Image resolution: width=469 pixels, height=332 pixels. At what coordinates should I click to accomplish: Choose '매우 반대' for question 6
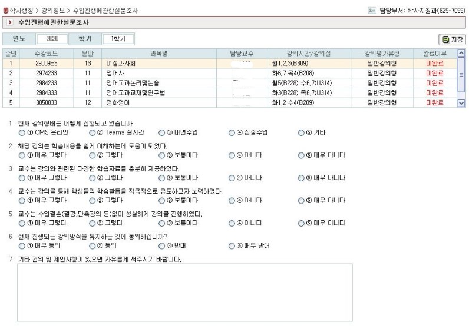pos(232,245)
